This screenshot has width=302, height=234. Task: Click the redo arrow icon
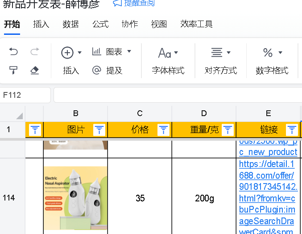click(35, 52)
